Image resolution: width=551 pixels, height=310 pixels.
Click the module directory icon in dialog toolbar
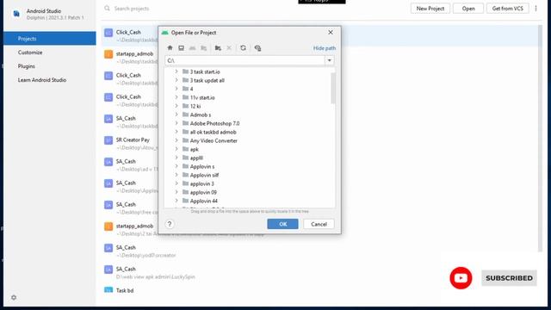click(204, 48)
